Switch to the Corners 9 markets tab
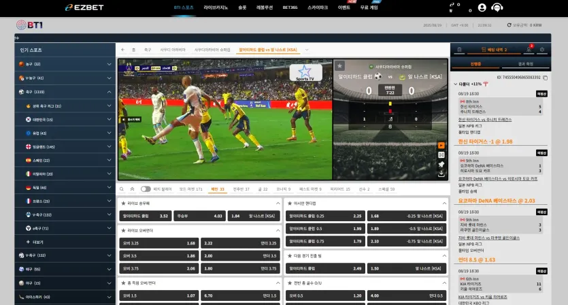568x305 pixels. click(x=284, y=189)
